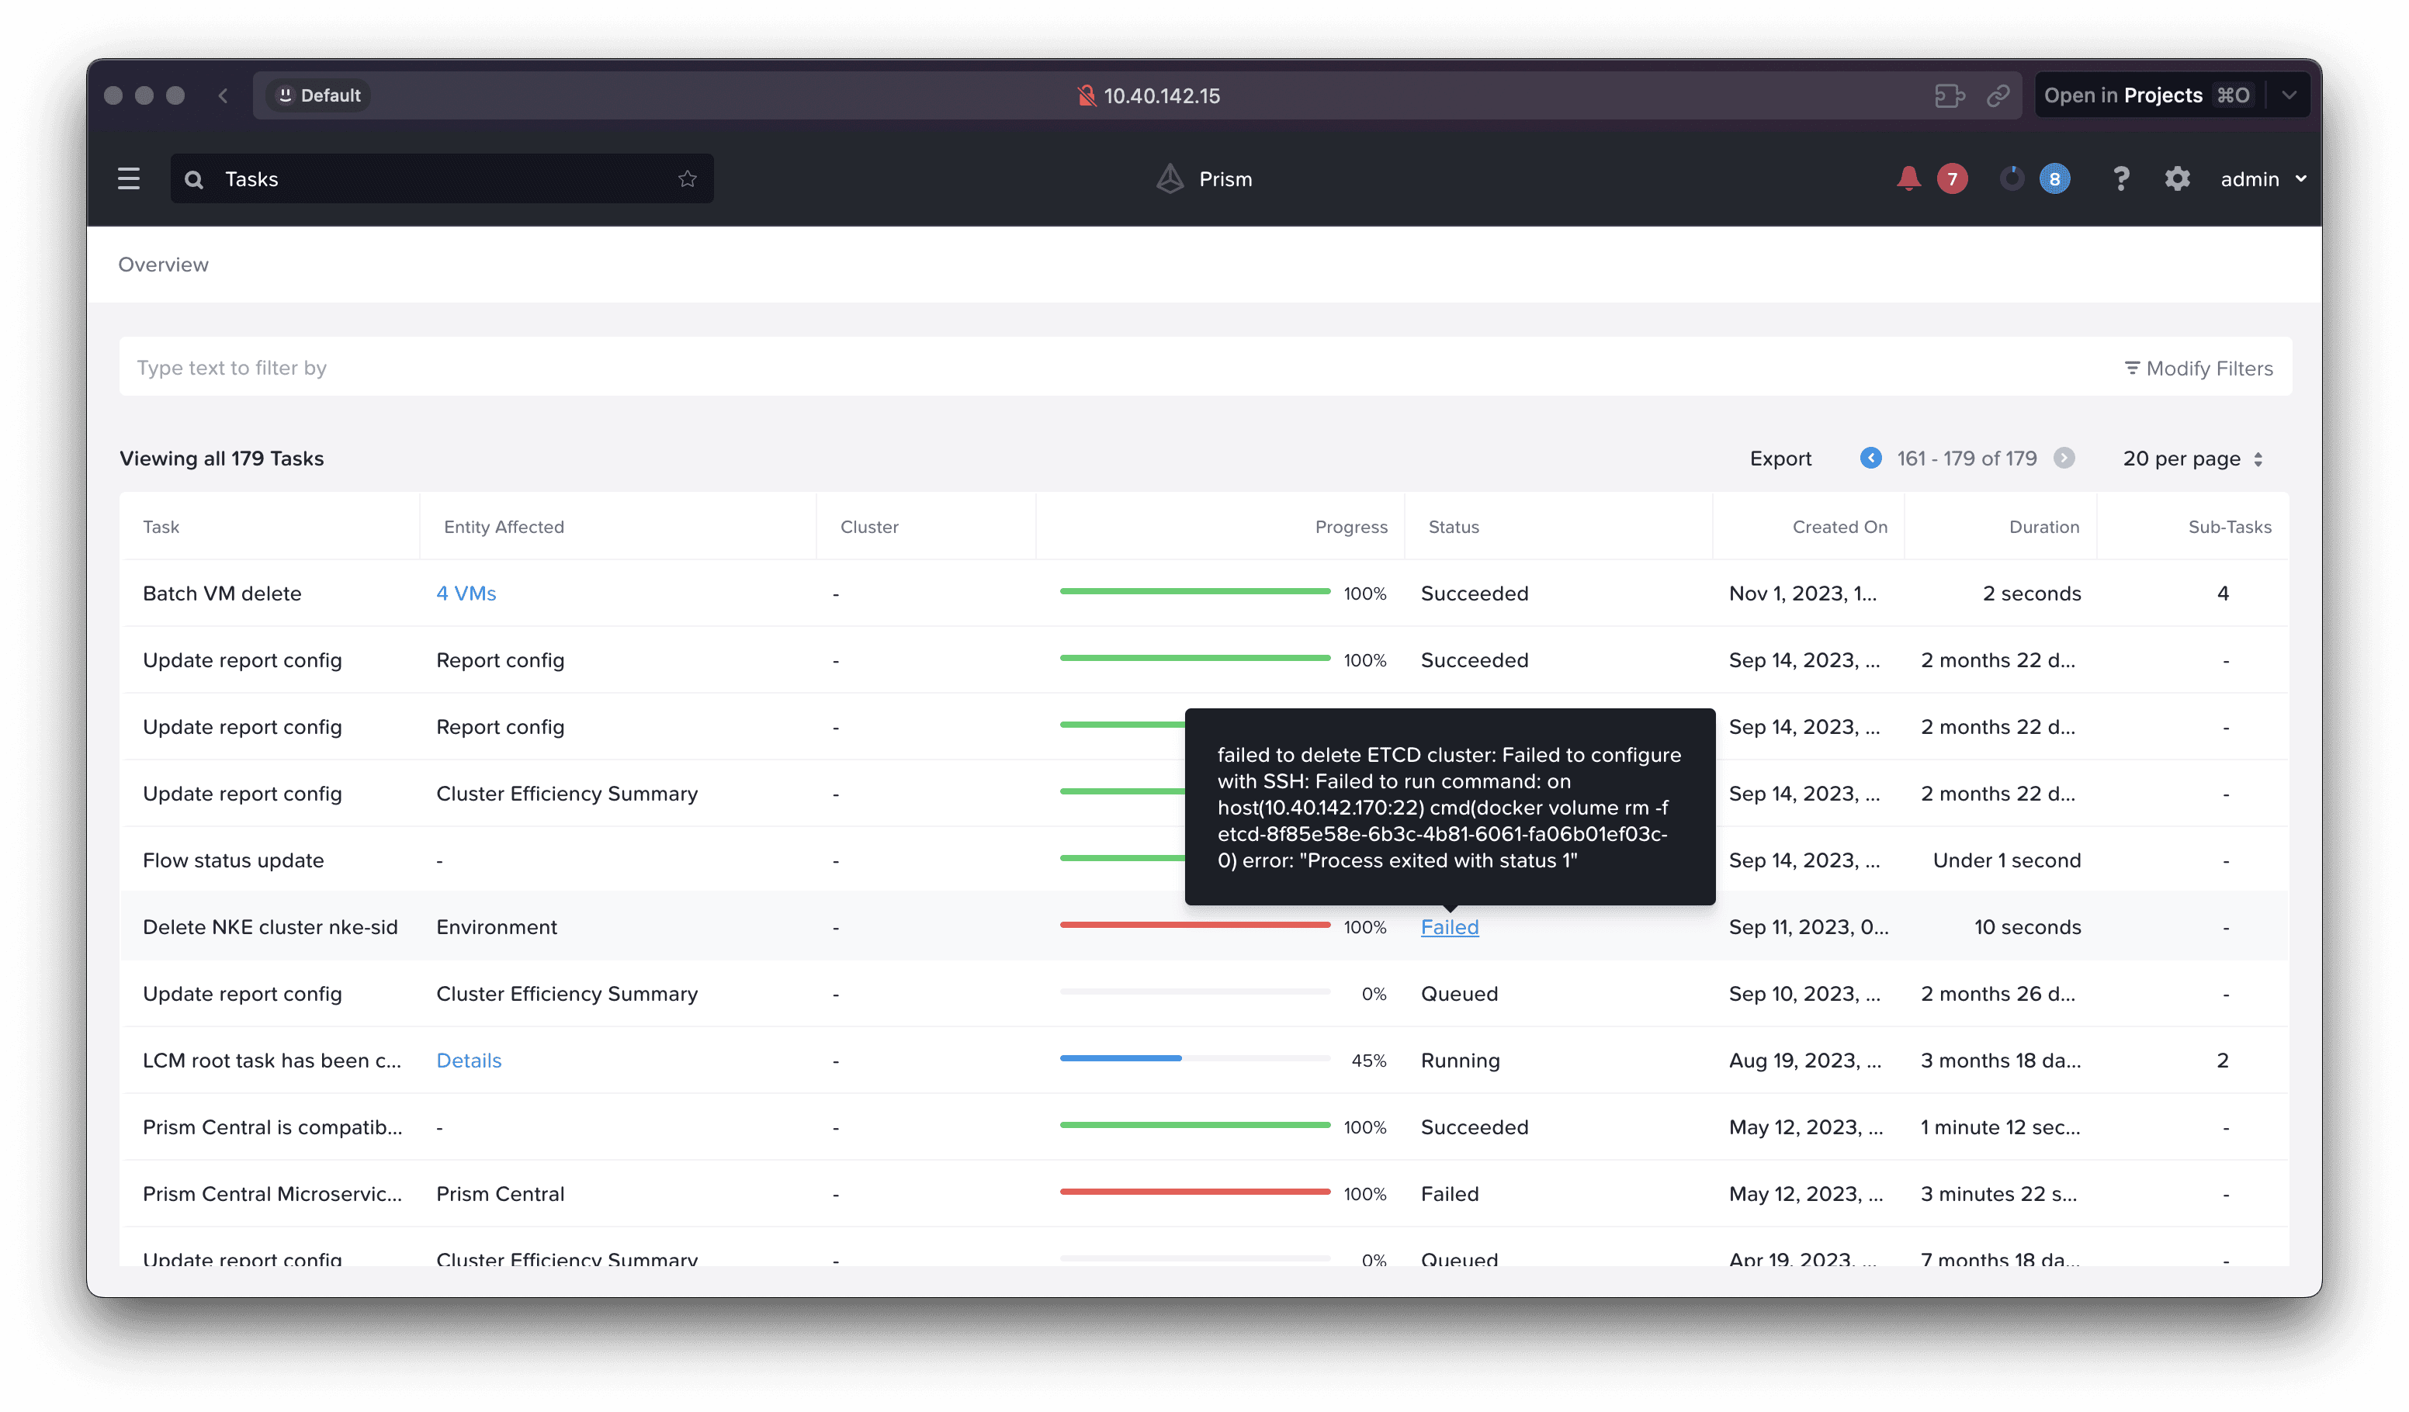2409x1412 pixels.
Task: Click Under 1 second duration cell
Action: (2006, 860)
